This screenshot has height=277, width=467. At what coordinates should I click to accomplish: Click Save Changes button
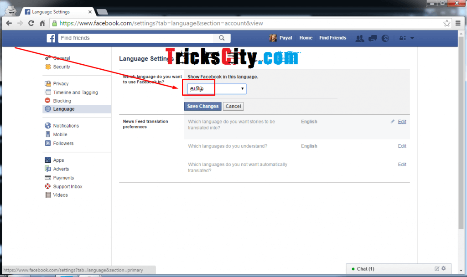click(203, 106)
